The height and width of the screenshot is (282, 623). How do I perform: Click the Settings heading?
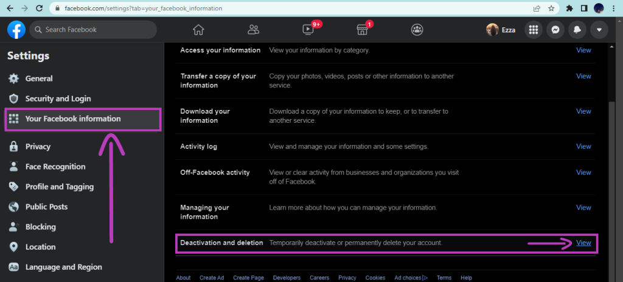click(x=28, y=56)
